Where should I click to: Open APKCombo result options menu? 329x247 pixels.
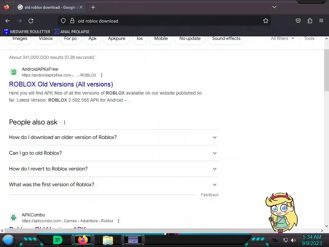[119, 221]
